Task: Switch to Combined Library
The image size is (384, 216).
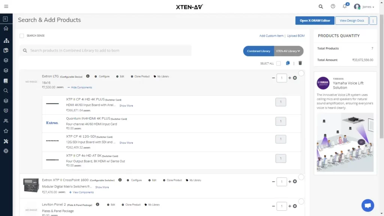Action: click(259, 51)
